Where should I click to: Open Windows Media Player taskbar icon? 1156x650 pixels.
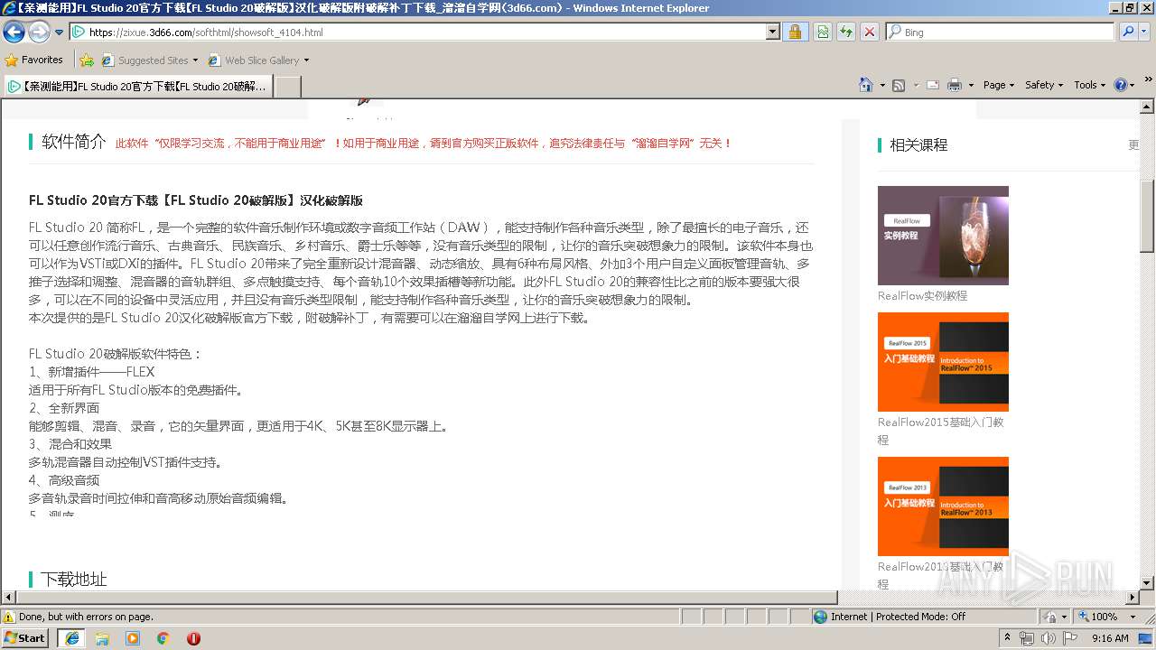coord(133,638)
